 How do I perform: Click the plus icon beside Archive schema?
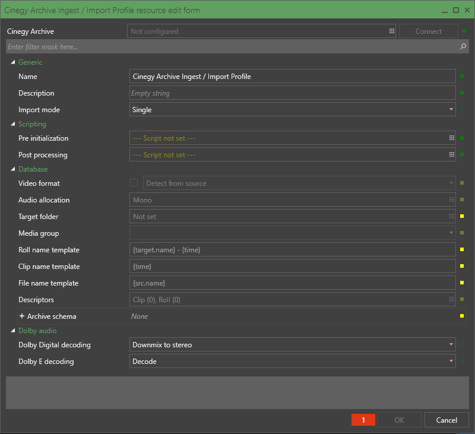click(22, 316)
